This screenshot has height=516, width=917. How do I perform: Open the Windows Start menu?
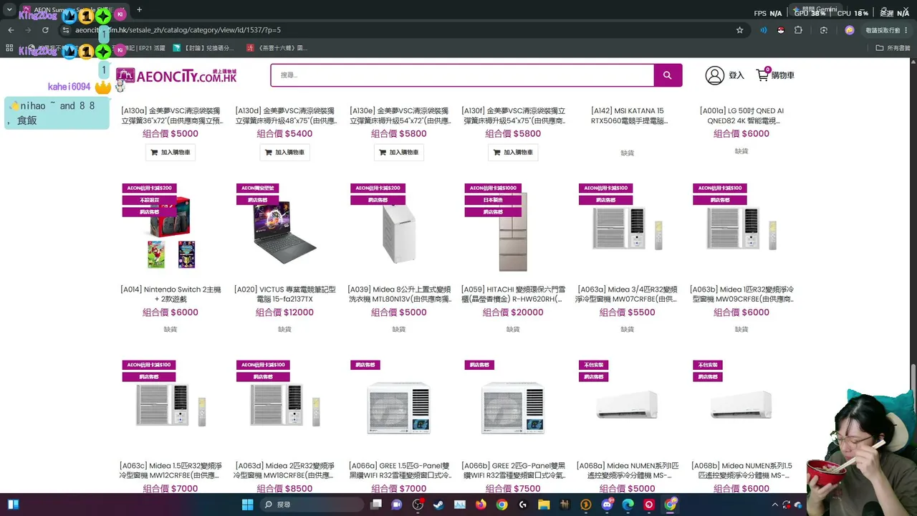[247, 505]
